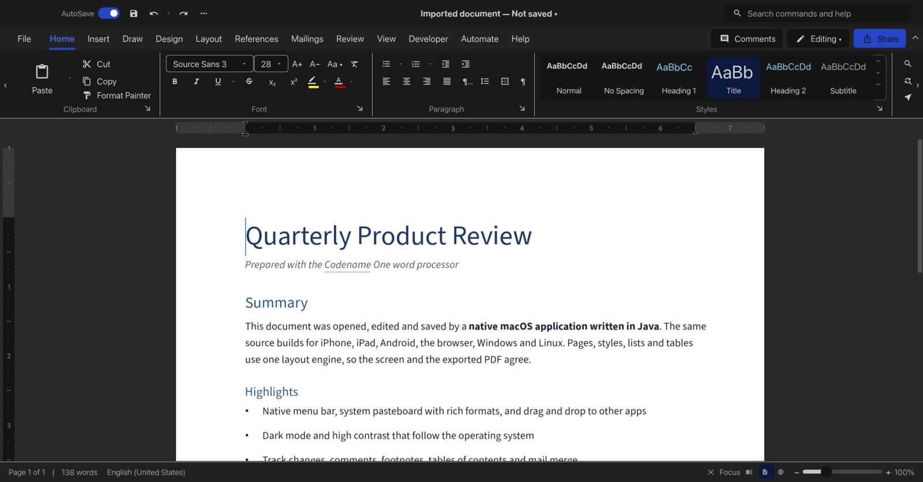
Task: Toggle italic formatting
Action: (196, 81)
